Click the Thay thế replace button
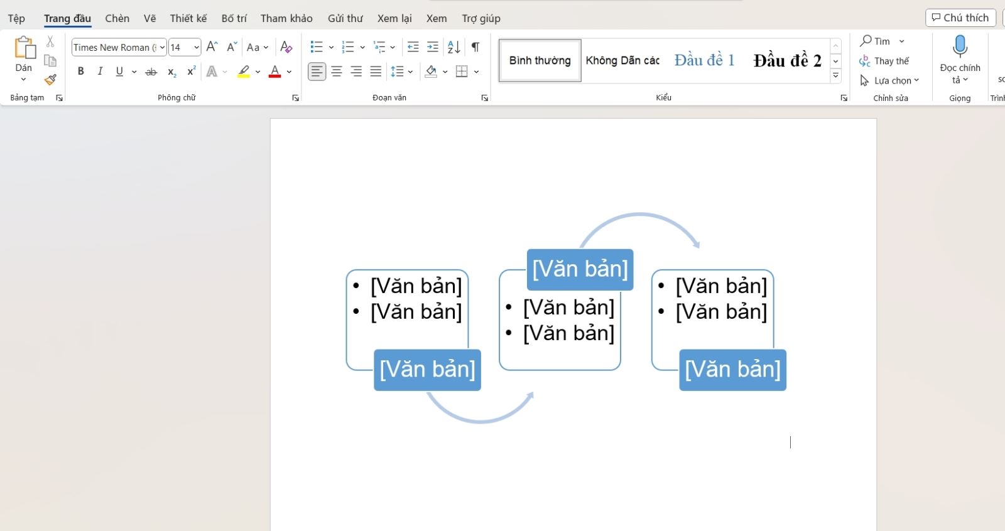1005x531 pixels. point(884,61)
